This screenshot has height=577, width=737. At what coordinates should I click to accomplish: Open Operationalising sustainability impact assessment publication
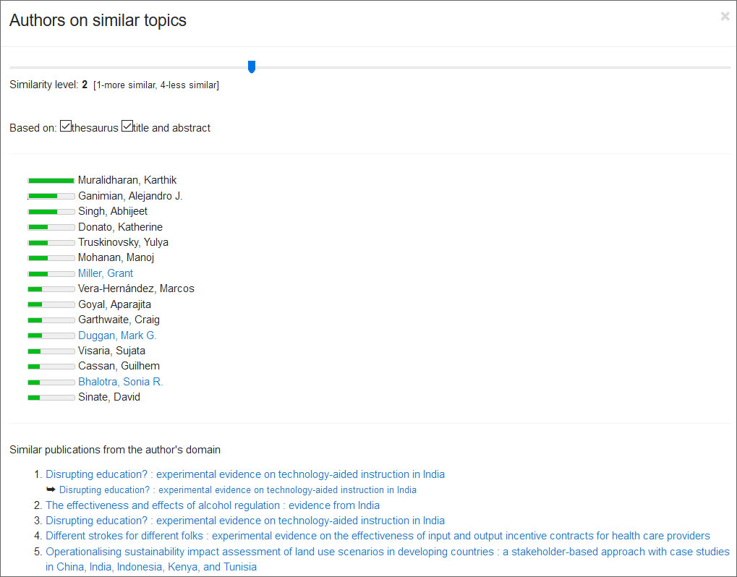(387, 552)
